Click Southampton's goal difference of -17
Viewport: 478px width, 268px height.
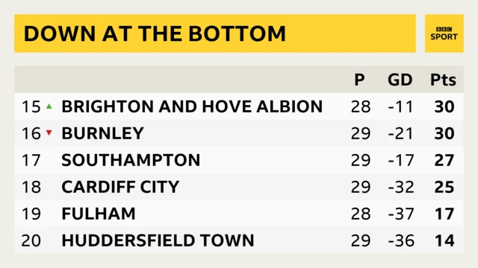(401, 160)
